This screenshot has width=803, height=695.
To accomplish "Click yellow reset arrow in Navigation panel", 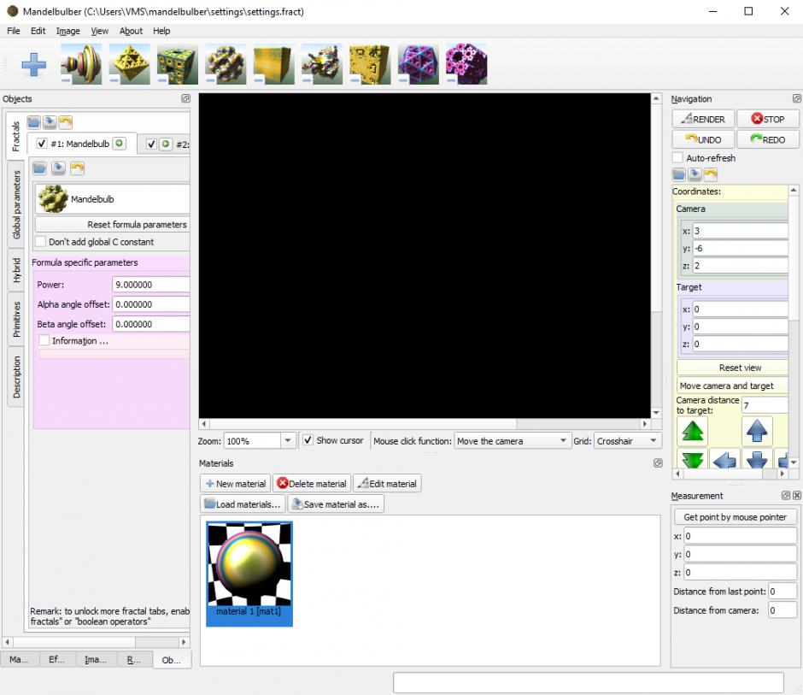I will [711, 174].
